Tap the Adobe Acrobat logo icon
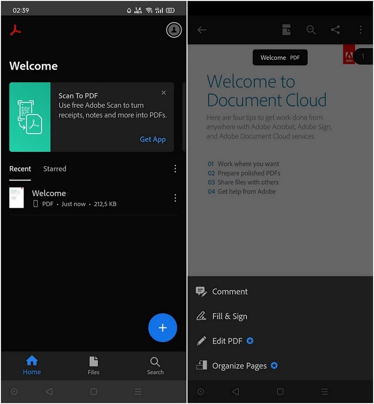 (x=15, y=30)
